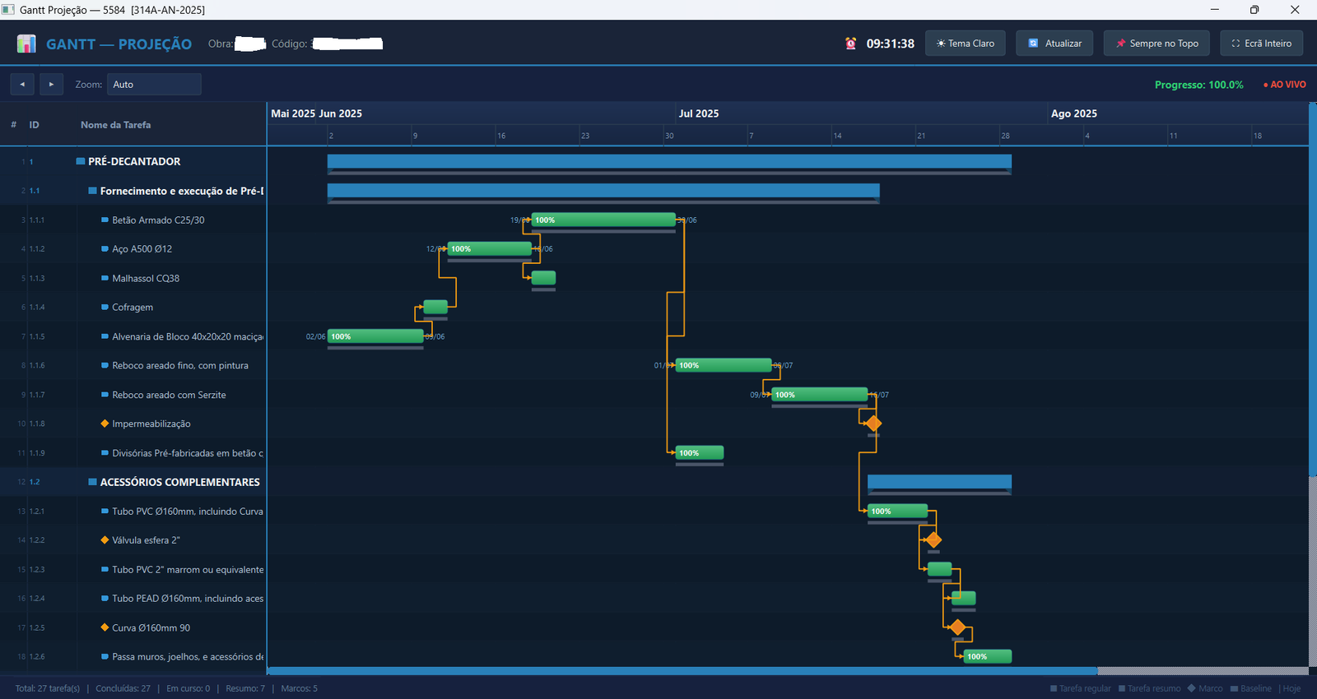The image size is (1317, 699).
Task: Collapse the ACESSÓRIOS COMPLEMENTARES group
Action: 93,482
